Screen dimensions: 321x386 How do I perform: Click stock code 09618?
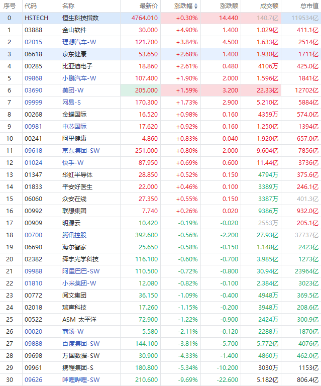pos(34,151)
